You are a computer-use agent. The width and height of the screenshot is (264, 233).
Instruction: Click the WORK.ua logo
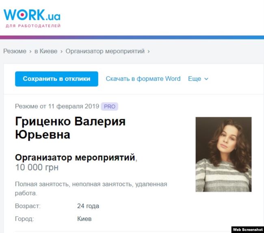tap(32, 15)
